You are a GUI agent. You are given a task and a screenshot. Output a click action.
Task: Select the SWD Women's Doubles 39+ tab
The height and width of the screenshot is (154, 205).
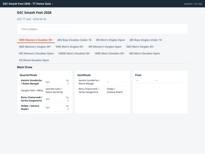pos(36,40)
